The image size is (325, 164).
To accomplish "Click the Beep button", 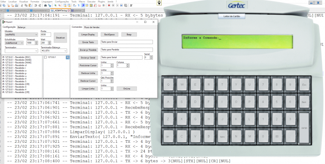I will click(129, 35).
